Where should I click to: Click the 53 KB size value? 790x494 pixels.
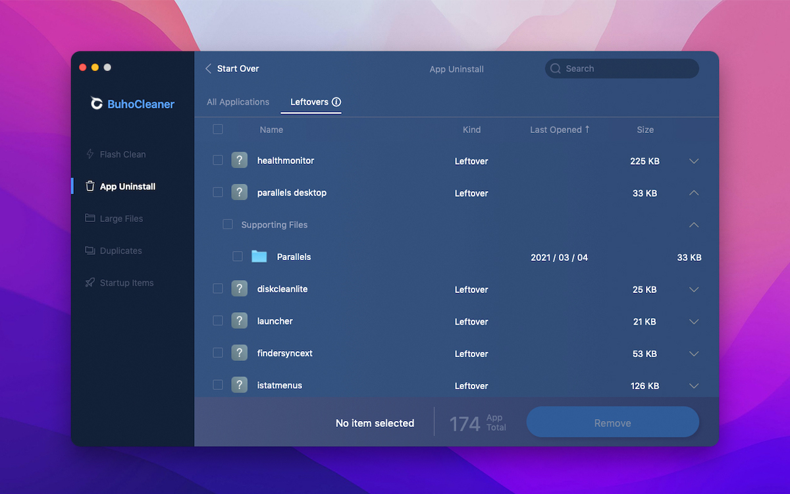[x=645, y=354]
